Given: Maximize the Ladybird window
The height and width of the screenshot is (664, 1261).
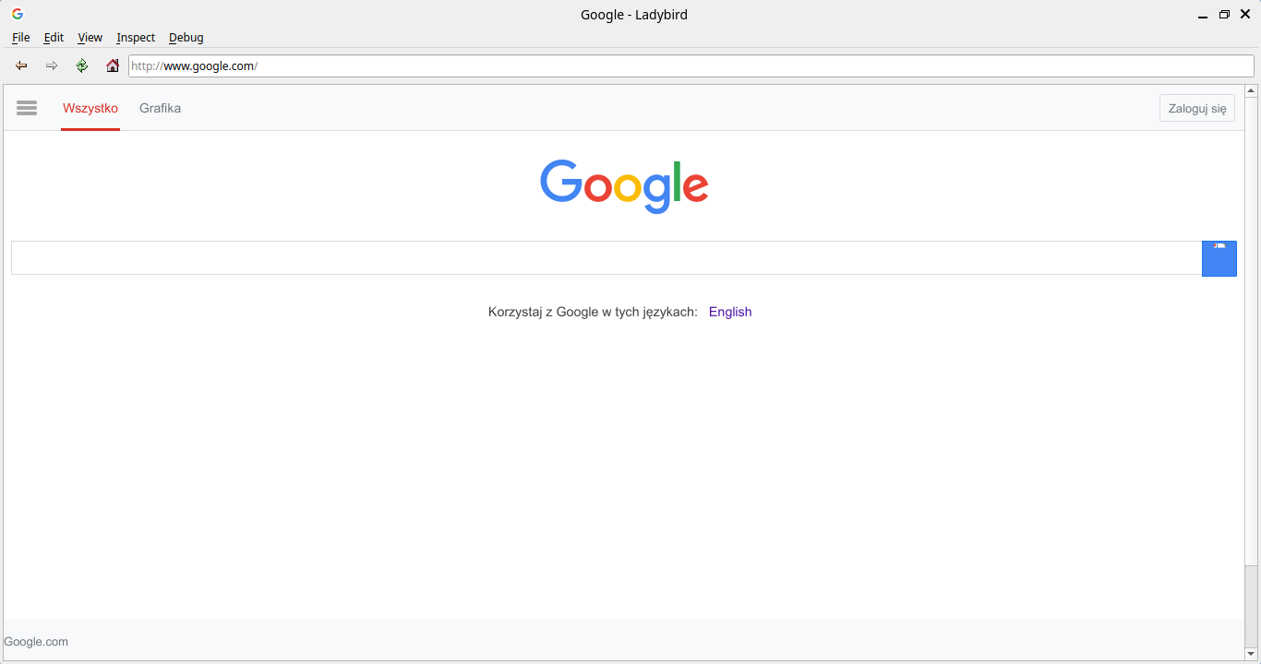Looking at the screenshot, I should [x=1224, y=15].
